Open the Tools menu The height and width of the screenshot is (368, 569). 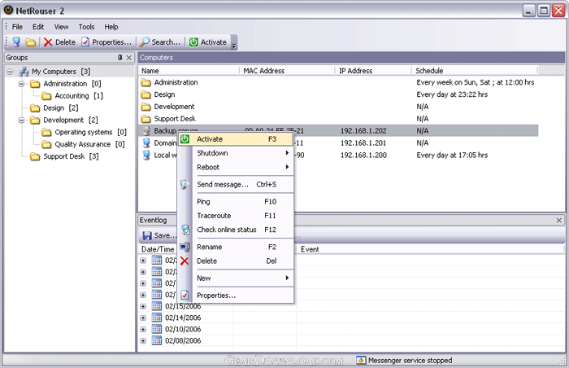tap(86, 27)
